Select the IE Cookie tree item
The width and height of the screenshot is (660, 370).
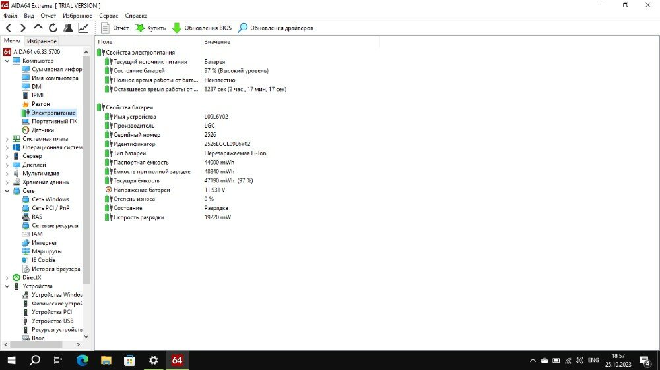pos(39,260)
